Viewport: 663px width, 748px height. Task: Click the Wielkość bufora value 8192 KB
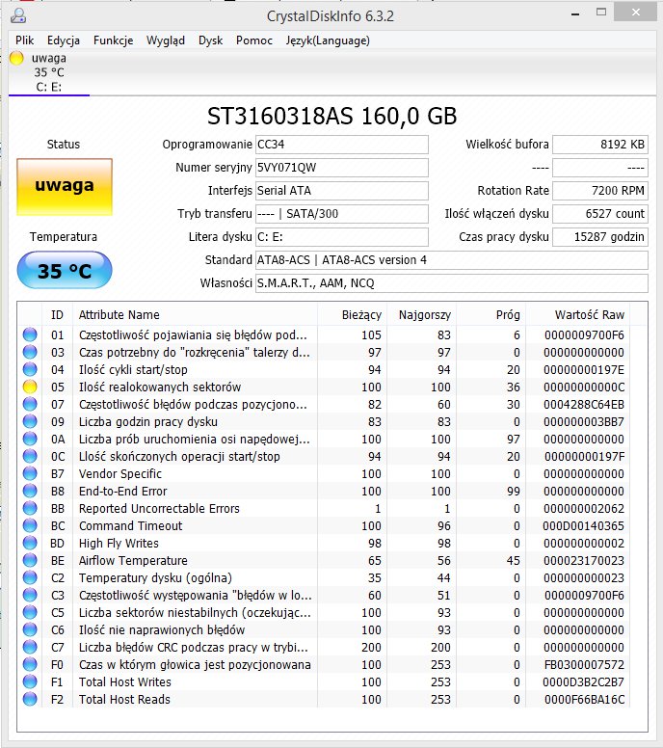(600, 145)
